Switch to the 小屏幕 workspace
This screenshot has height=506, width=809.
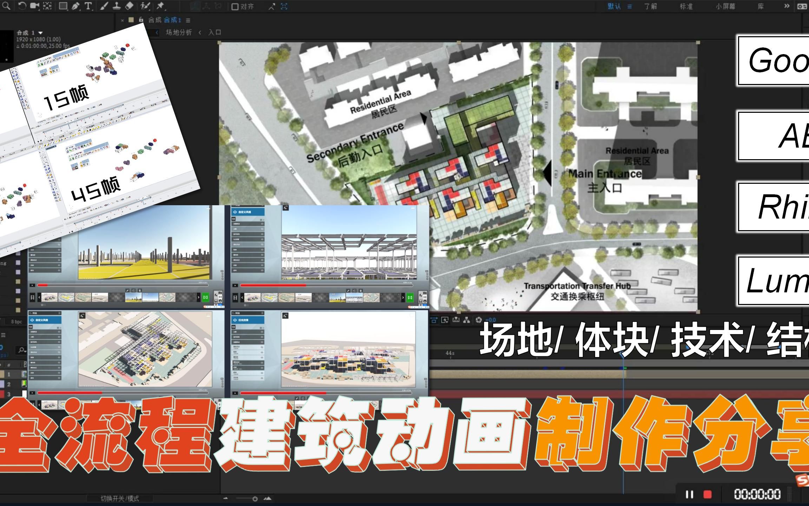725,6
